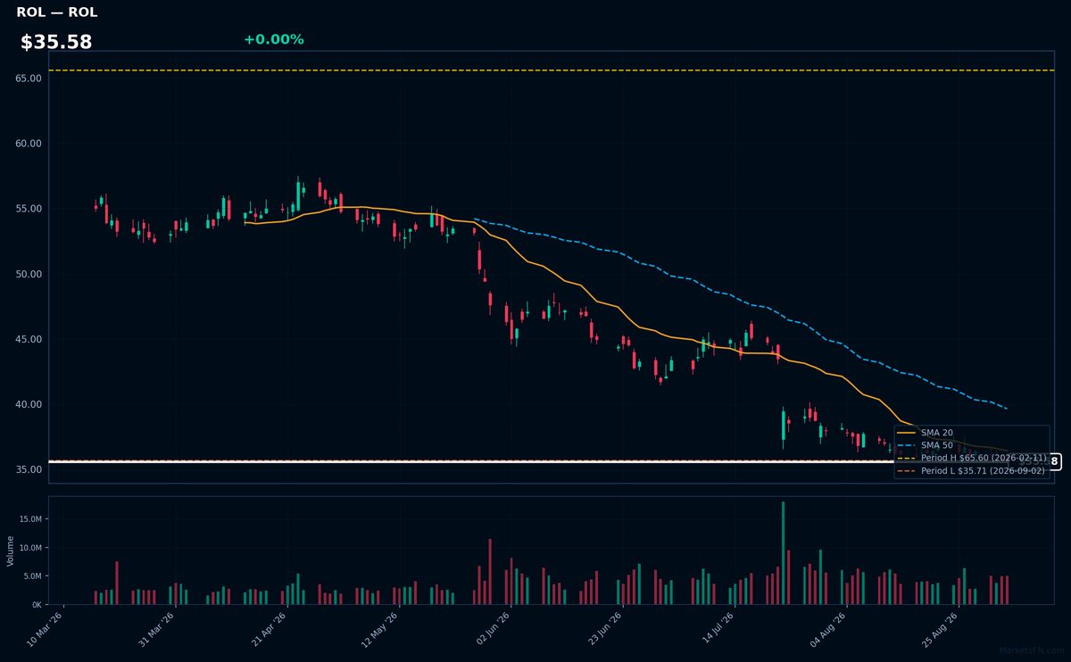
Task: Click the tallest green volume bar
Action: [783, 553]
